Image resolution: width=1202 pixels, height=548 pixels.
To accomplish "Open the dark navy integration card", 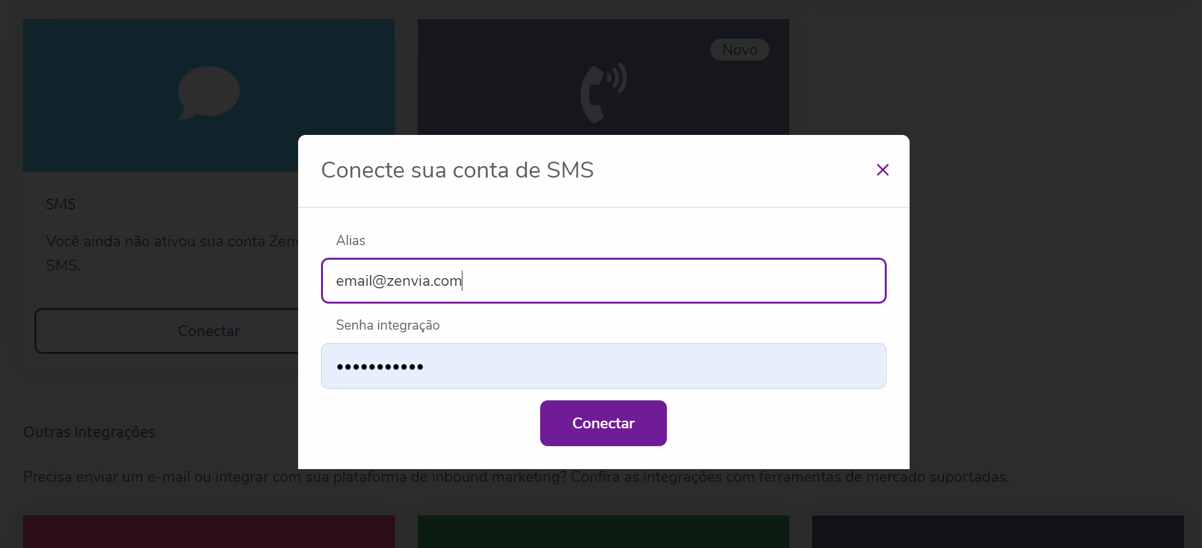I will point(998,531).
